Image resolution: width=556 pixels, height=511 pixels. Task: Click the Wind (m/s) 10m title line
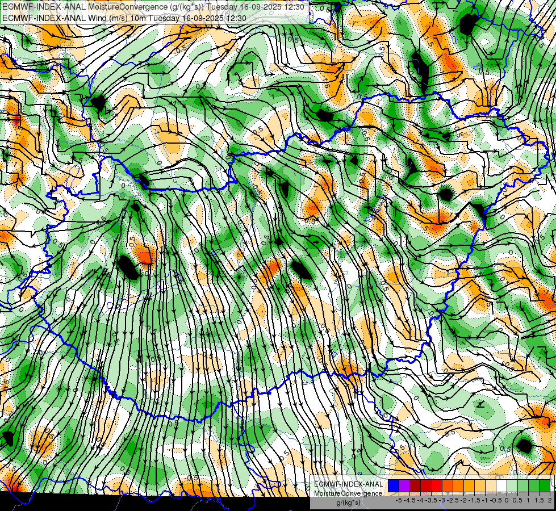click(124, 18)
